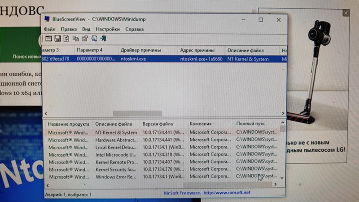Select the ntoskrnl.exe cell in crash row
The height and width of the screenshot is (202, 359).
coord(133,59)
